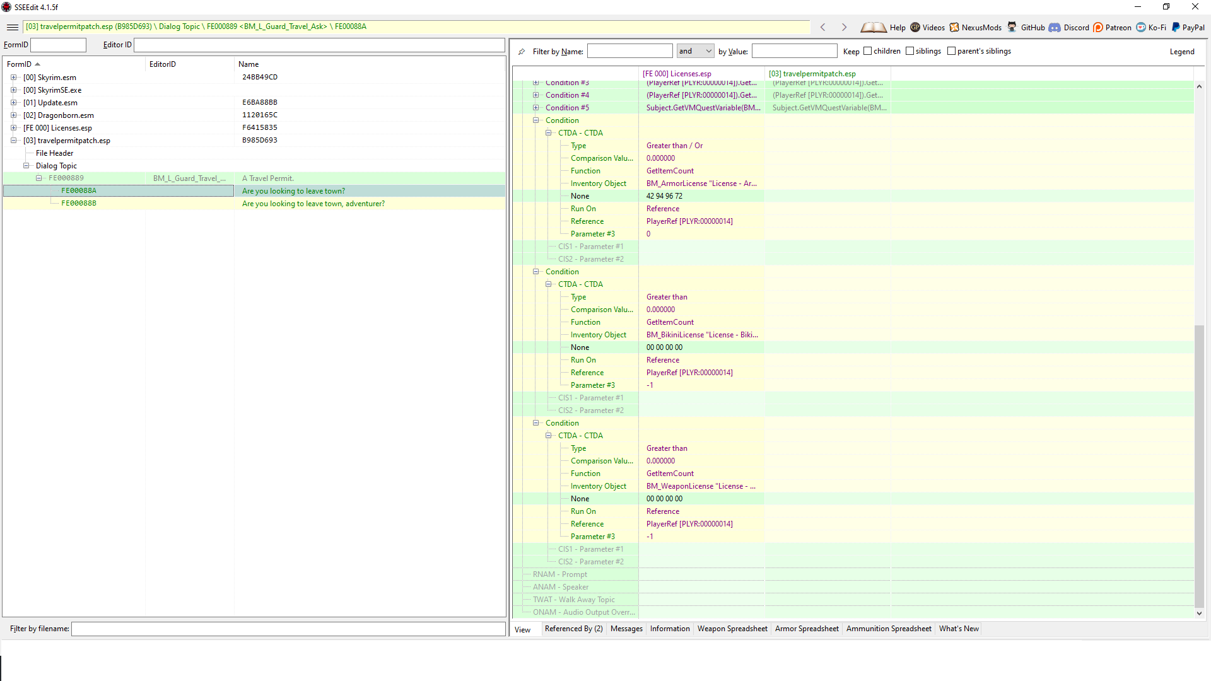Click the Legend button
The height and width of the screenshot is (681, 1211).
click(x=1182, y=52)
